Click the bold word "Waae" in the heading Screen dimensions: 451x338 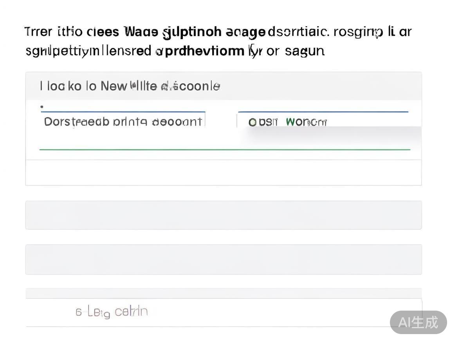141,32
